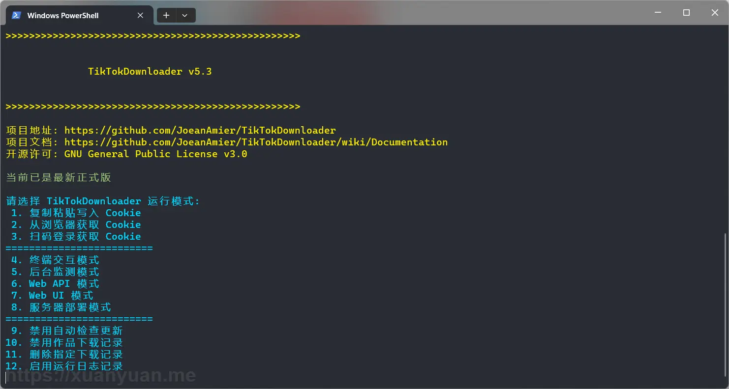
Task: Open a new terminal tab with plus
Action: pos(166,15)
